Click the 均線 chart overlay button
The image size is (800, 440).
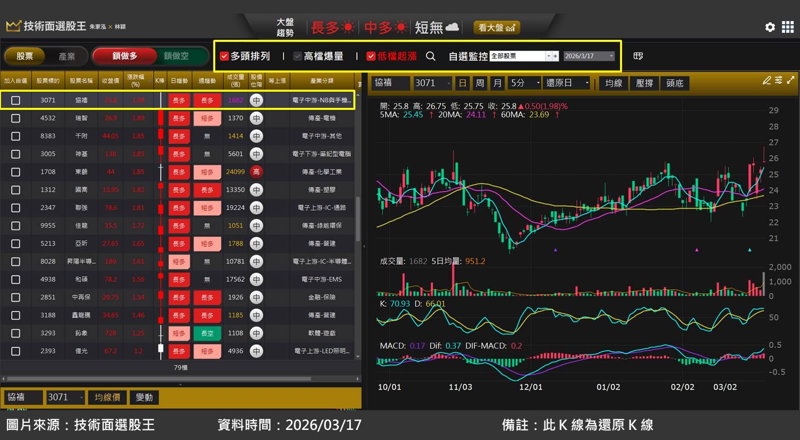(613, 83)
